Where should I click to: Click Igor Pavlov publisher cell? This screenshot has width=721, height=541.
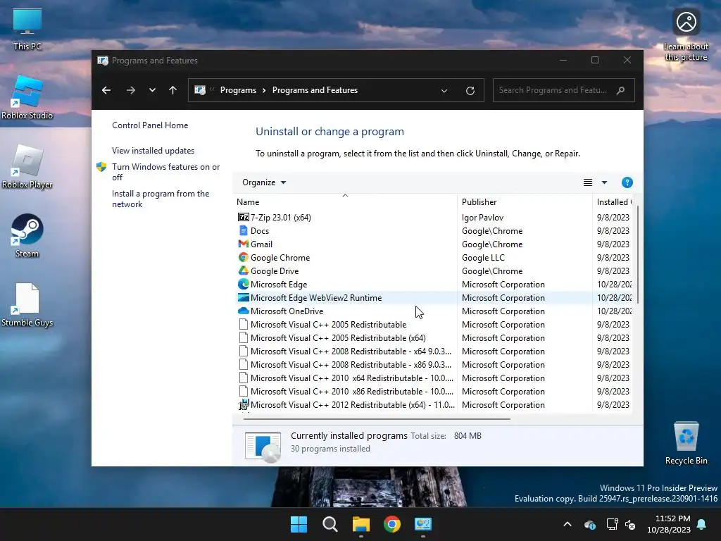482,217
